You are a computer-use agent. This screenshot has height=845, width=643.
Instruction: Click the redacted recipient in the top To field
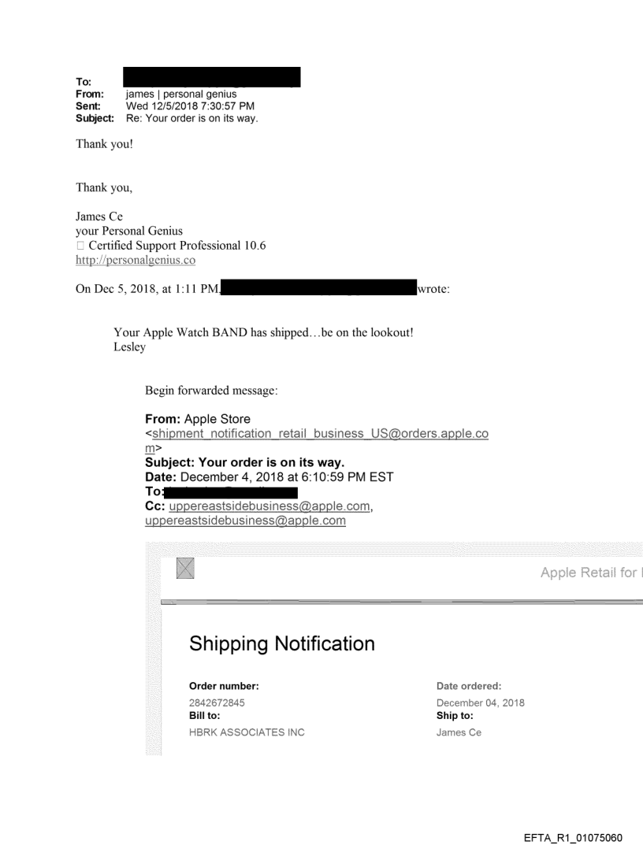click(212, 77)
